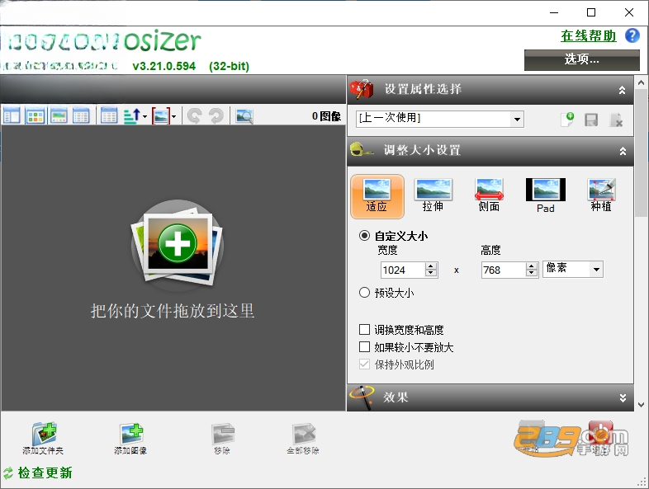Image resolution: width=649 pixels, height=489 pixels.
Task: Select the 种植 crop resize mode
Action: [x=601, y=195]
